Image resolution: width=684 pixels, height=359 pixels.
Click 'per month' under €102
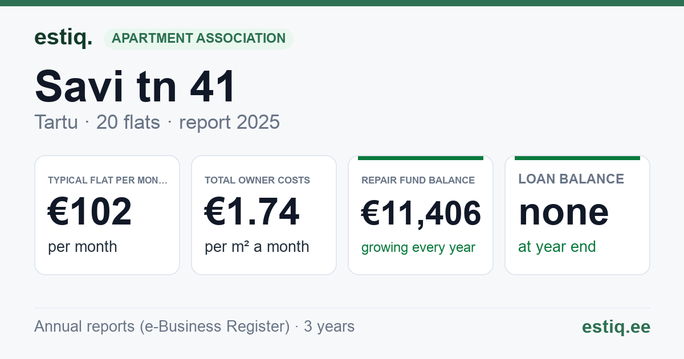point(83,247)
